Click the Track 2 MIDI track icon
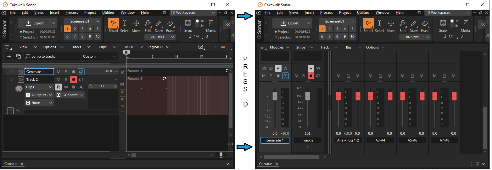492x170 pixels. pyautogui.click(x=20, y=80)
